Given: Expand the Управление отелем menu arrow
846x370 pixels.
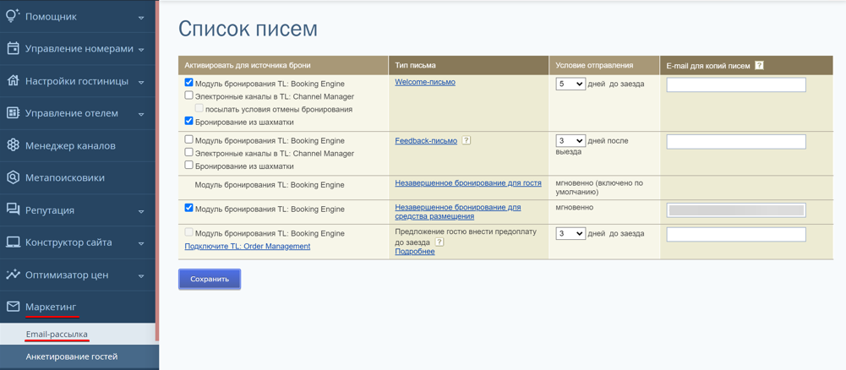Looking at the screenshot, I should click(141, 114).
